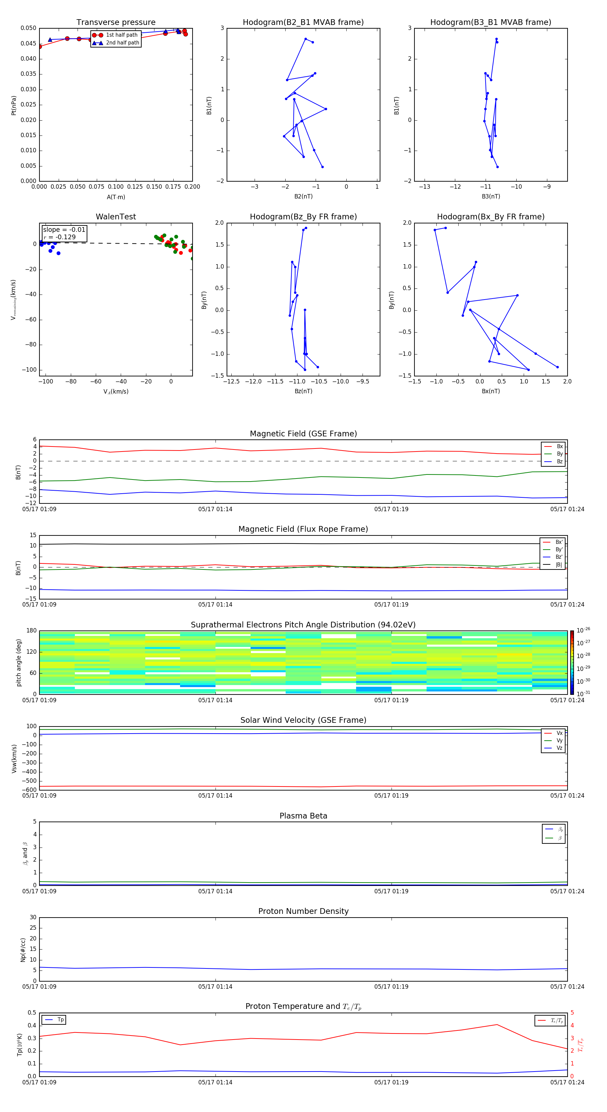Image resolution: width=607 pixels, height=1112 pixels.
Task: Click the Bx' legend entry in Flux Rope panel
Action: coord(553,542)
